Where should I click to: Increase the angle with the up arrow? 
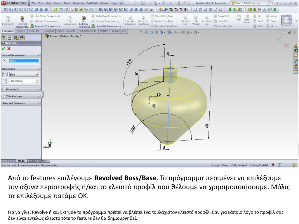click(x=37, y=80)
